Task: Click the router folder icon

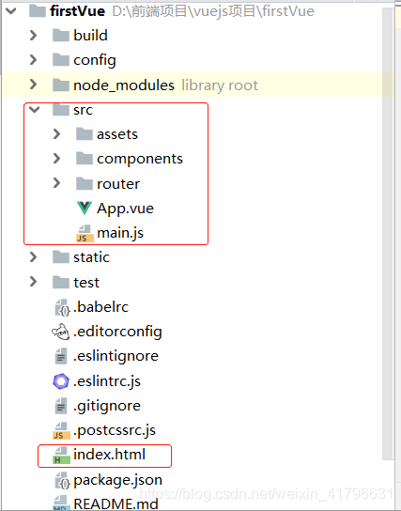Action: [x=85, y=184]
